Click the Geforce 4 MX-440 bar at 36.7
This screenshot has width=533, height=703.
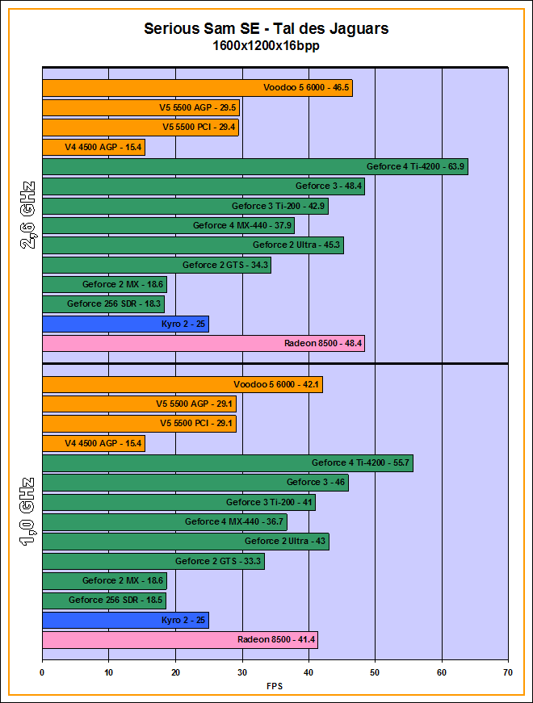[x=164, y=522]
